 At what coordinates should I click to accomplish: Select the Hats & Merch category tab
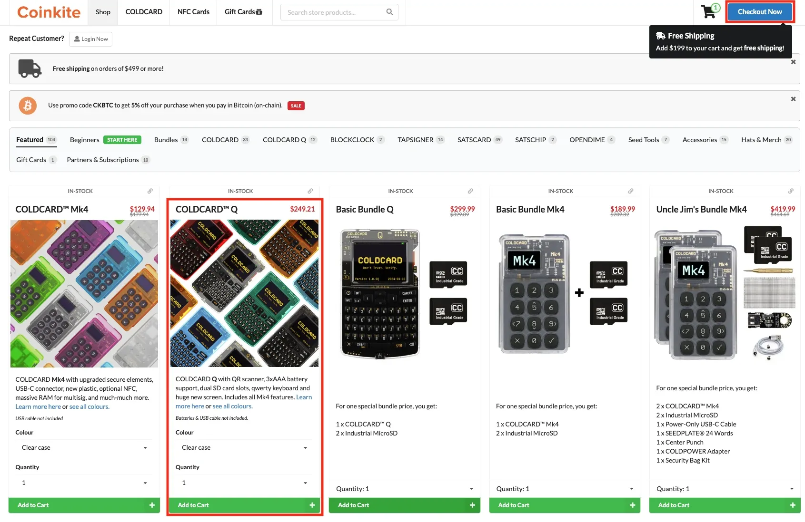click(766, 140)
